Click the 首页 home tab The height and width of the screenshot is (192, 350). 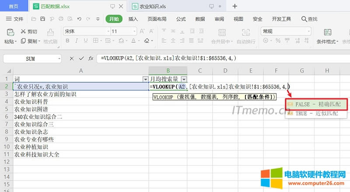[14, 6]
